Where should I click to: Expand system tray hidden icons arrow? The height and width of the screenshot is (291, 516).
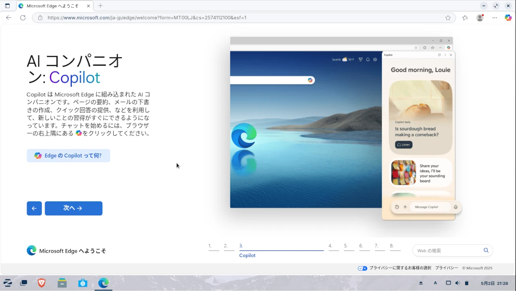(421, 283)
